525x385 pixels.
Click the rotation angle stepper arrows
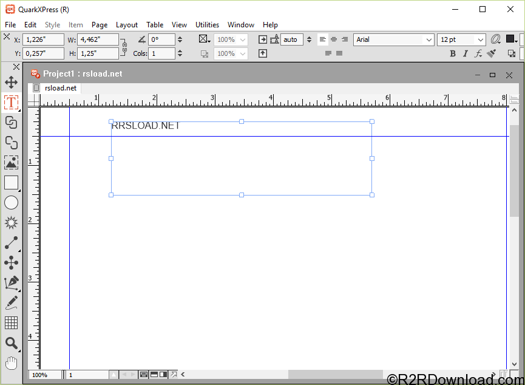pyautogui.click(x=180, y=39)
